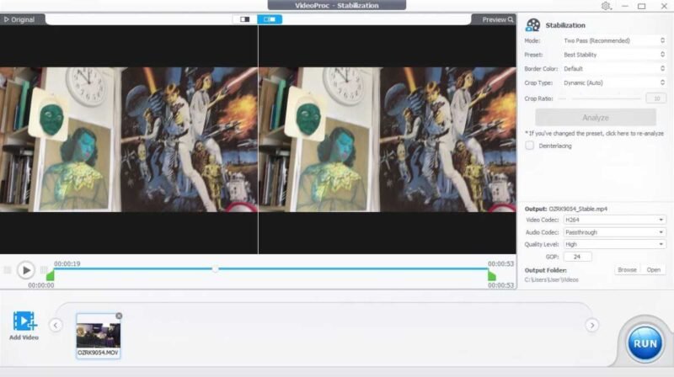
Task: Click the timeline playhead knob
Action: pyautogui.click(x=215, y=269)
